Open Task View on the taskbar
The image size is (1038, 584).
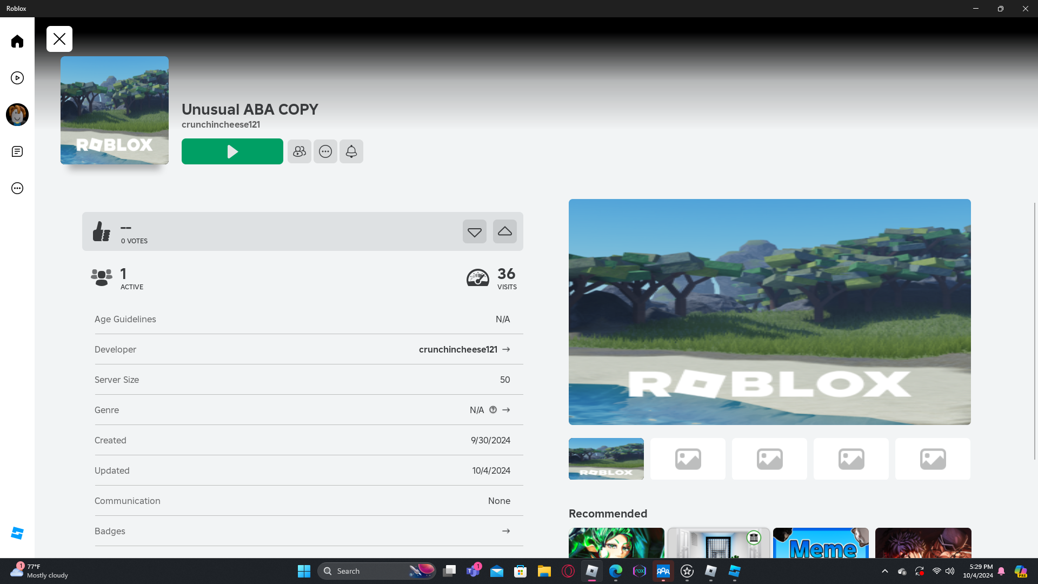tap(449, 571)
